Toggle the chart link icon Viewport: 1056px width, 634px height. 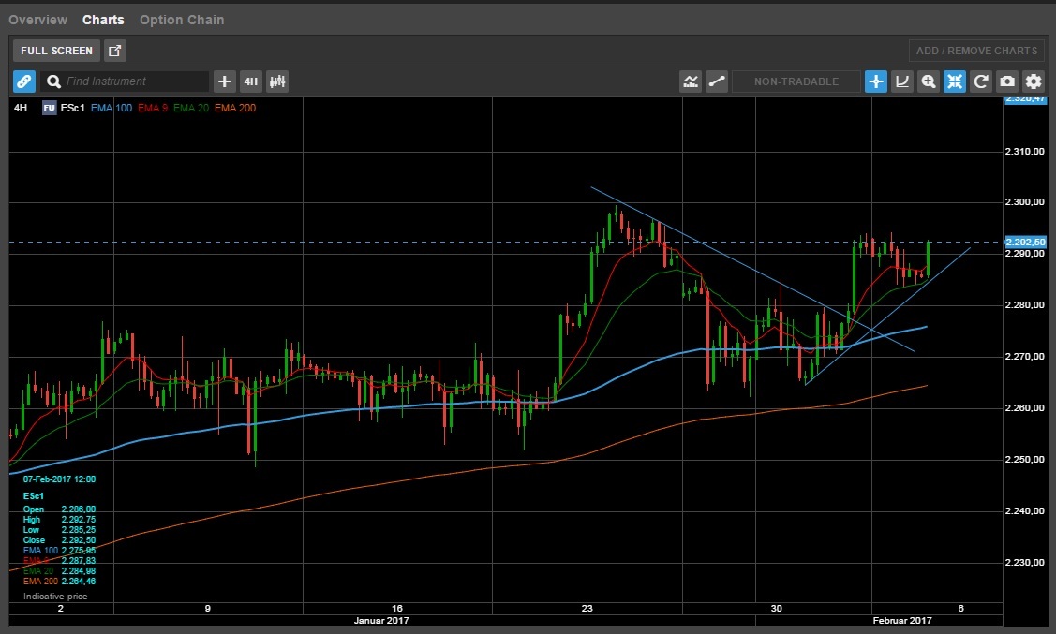(24, 81)
